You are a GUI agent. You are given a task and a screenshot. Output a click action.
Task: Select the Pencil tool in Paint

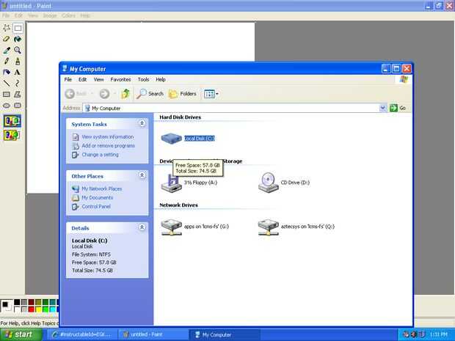coord(7,61)
